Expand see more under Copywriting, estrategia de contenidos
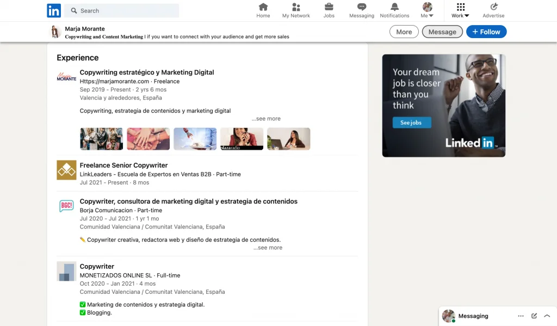 pyautogui.click(x=266, y=119)
